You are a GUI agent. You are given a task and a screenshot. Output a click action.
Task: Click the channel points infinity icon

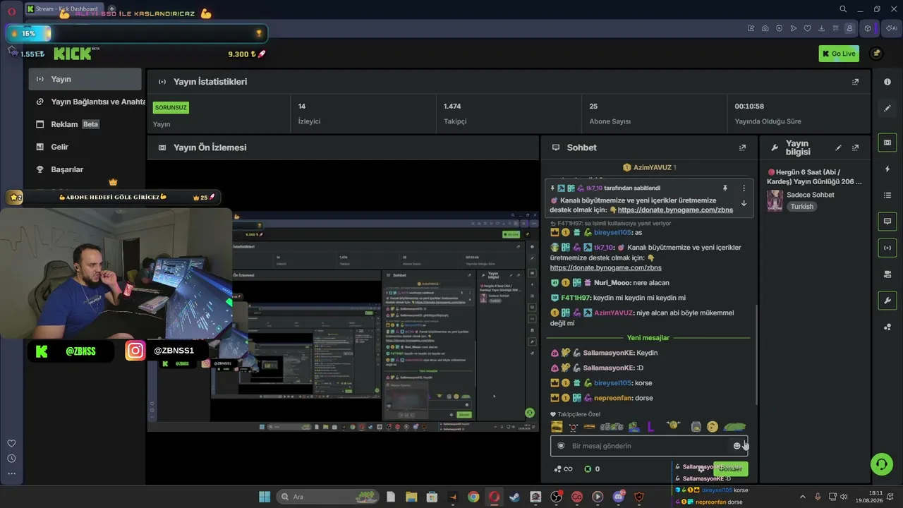click(563, 468)
